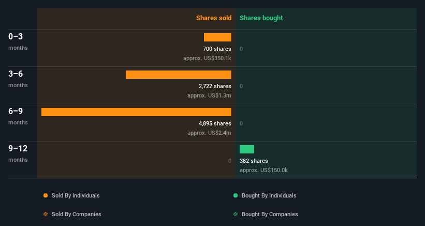
Task: Select the Bought By Individuals legend label
Action: (x=269, y=195)
